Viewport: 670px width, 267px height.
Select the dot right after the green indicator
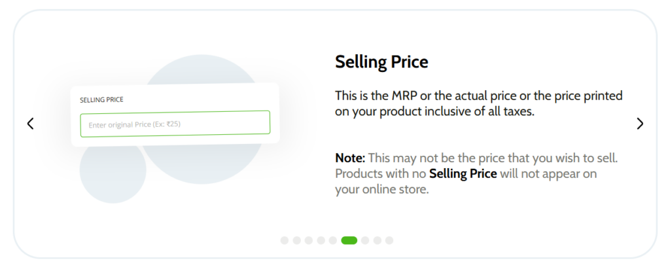[365, 241]
